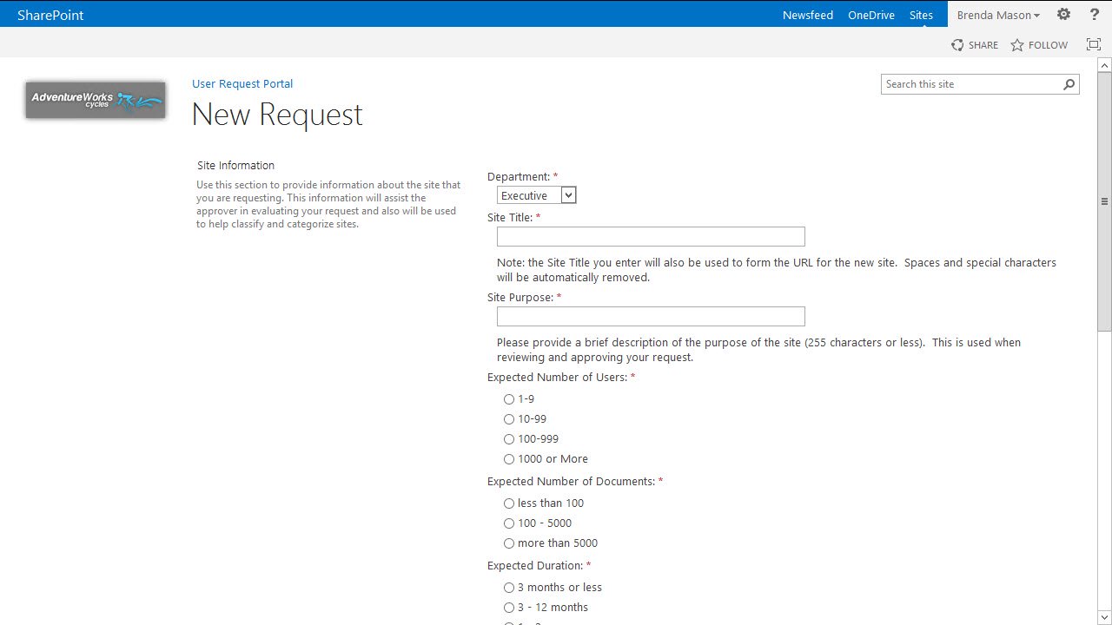Select 3 - 12 months duration
The image size is (1112, 625).
point(509,608)
